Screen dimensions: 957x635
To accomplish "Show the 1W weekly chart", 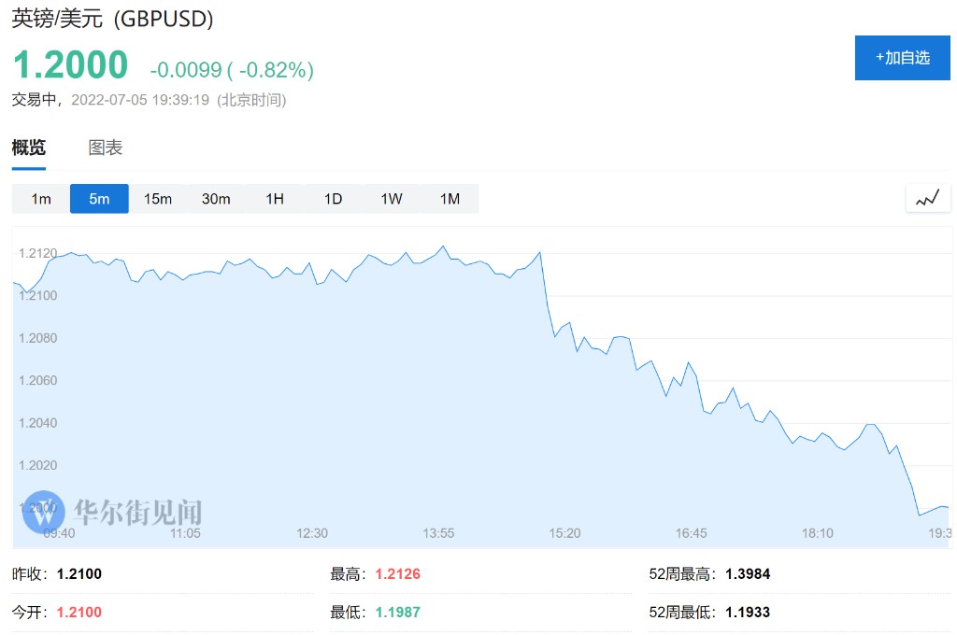I will tap(392, 198).
